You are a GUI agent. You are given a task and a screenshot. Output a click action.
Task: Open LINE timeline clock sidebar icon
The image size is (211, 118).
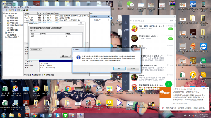pos(125,46)
